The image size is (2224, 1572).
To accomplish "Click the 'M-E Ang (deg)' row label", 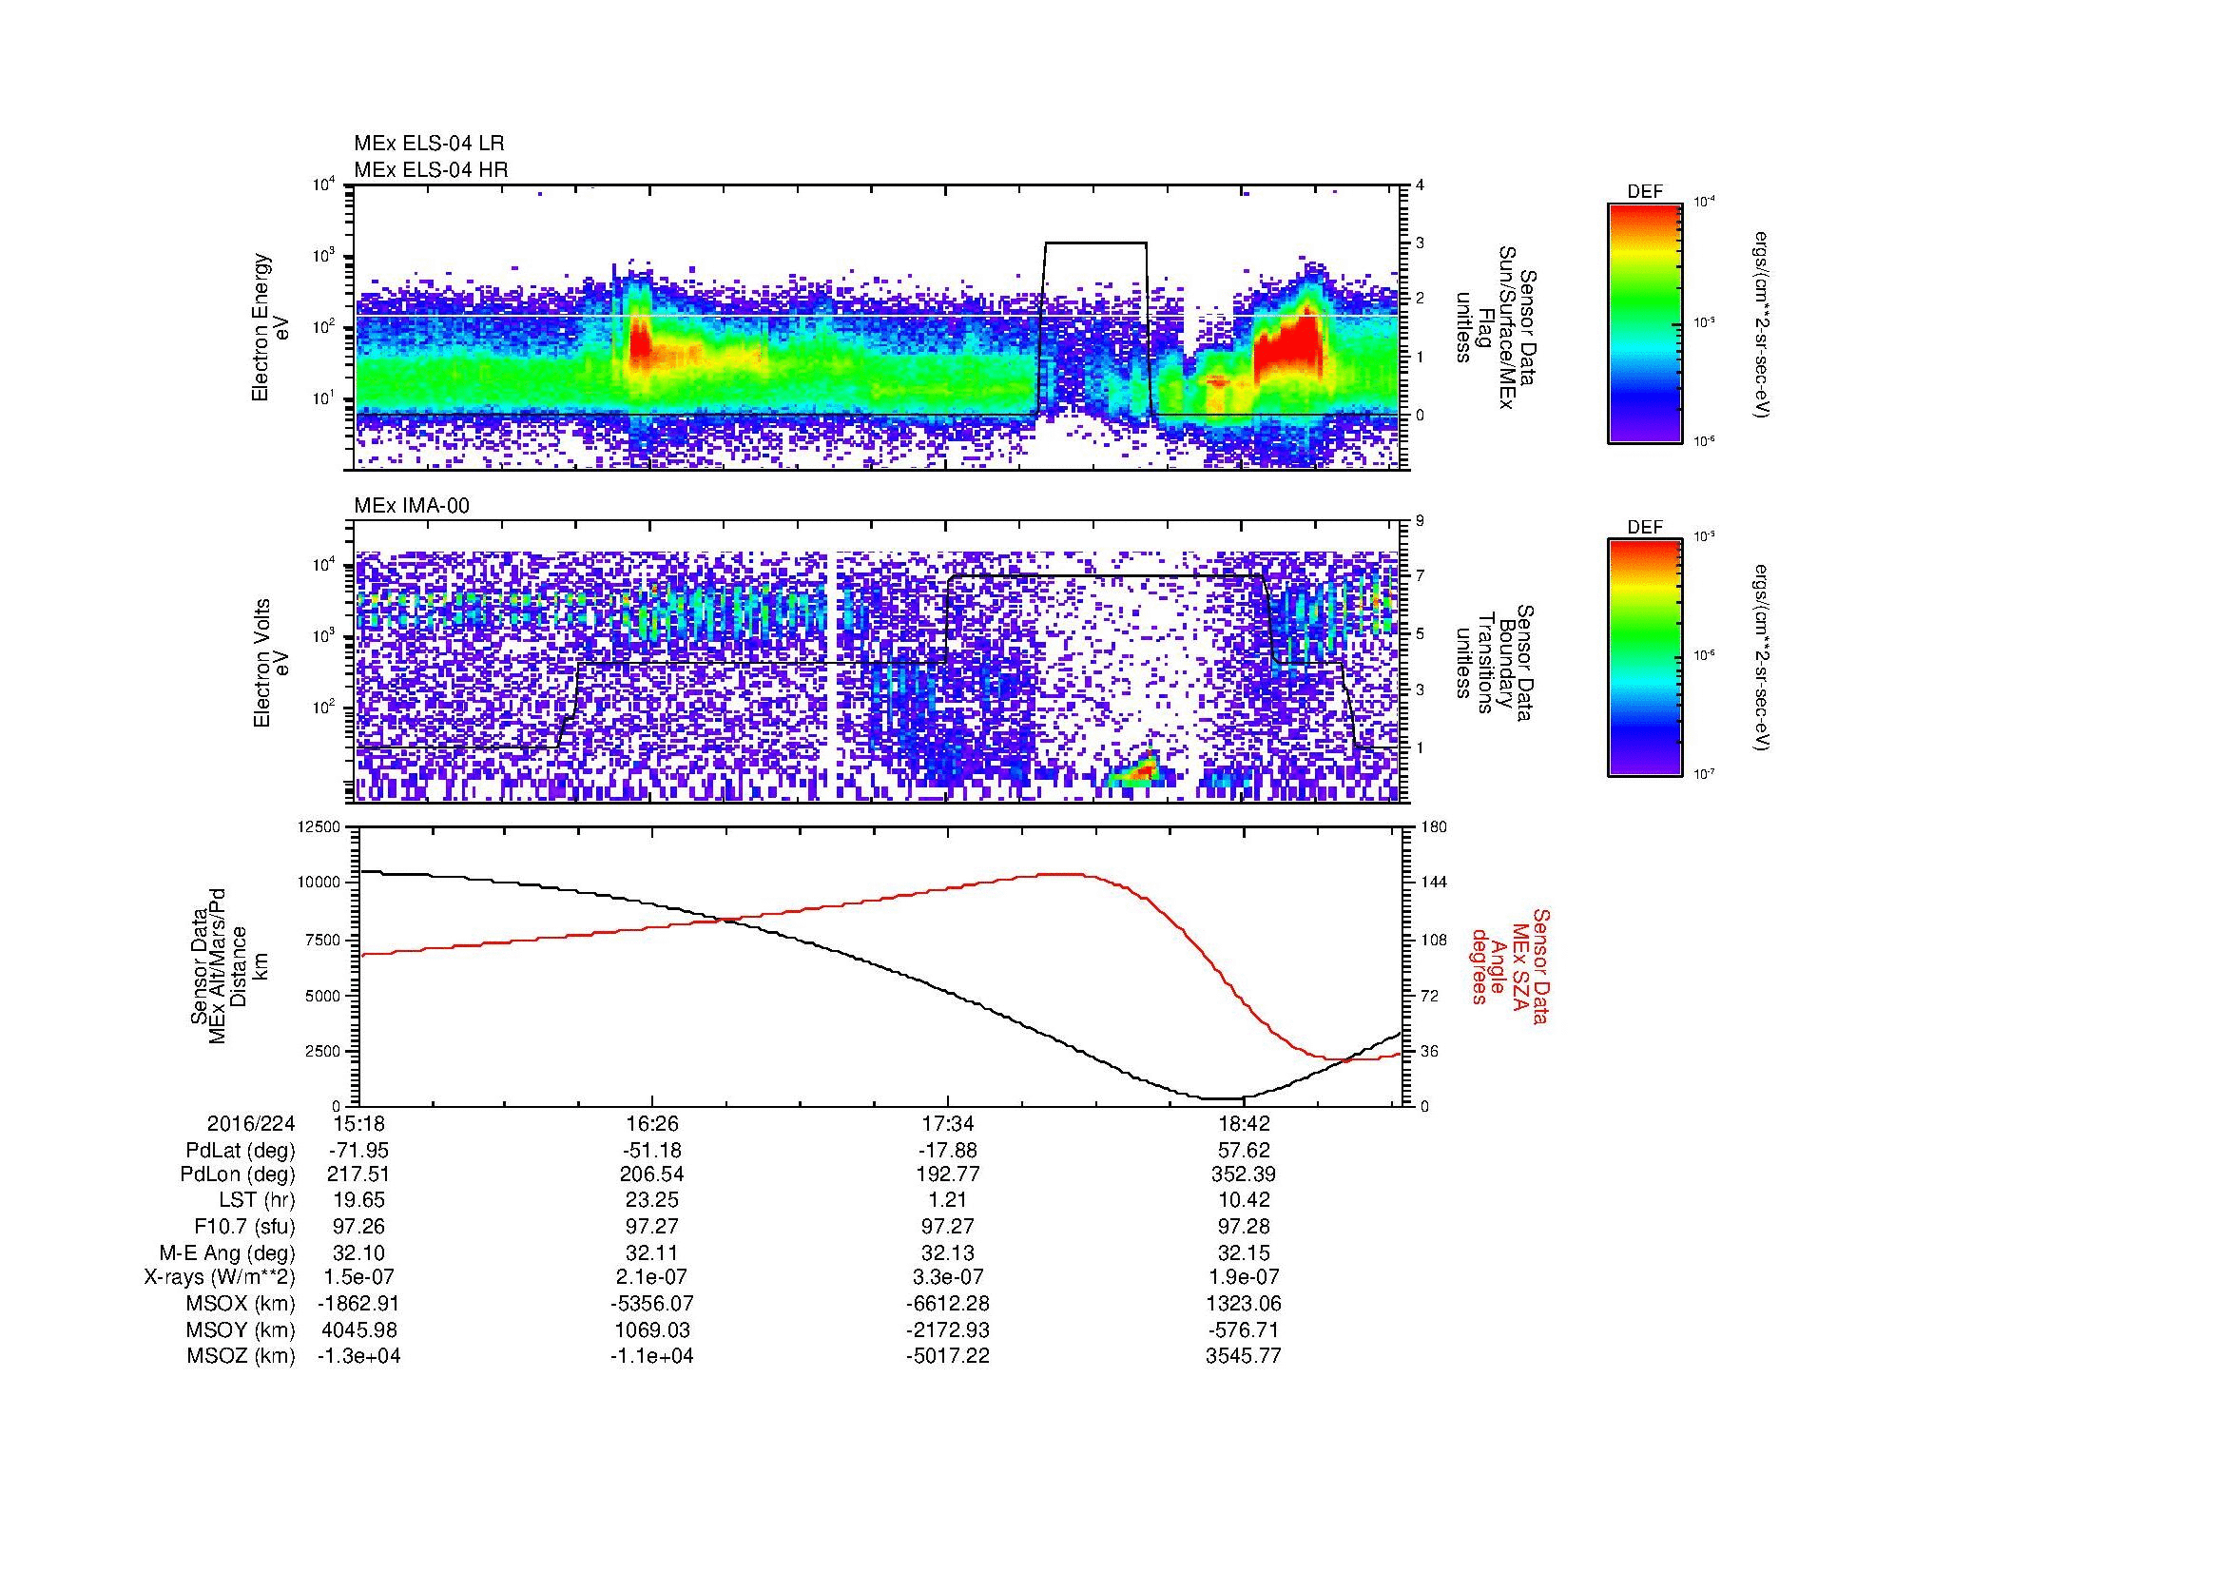I will [227, 1252].
